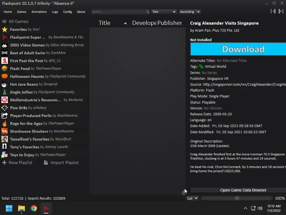
Task: Click the Halloween Haunts pumpkin icon
Action: point(4,76)
